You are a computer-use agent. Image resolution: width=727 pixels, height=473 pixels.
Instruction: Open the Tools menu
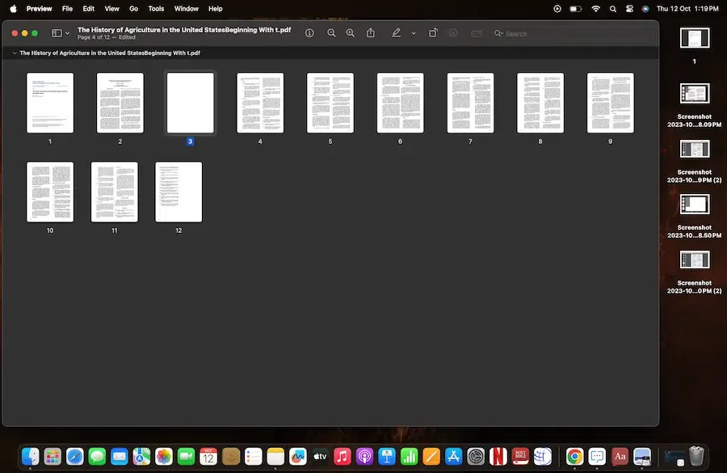click(156, 9)
